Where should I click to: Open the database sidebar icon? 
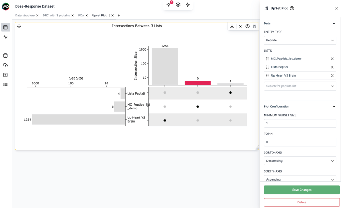(x=5, y=56)
